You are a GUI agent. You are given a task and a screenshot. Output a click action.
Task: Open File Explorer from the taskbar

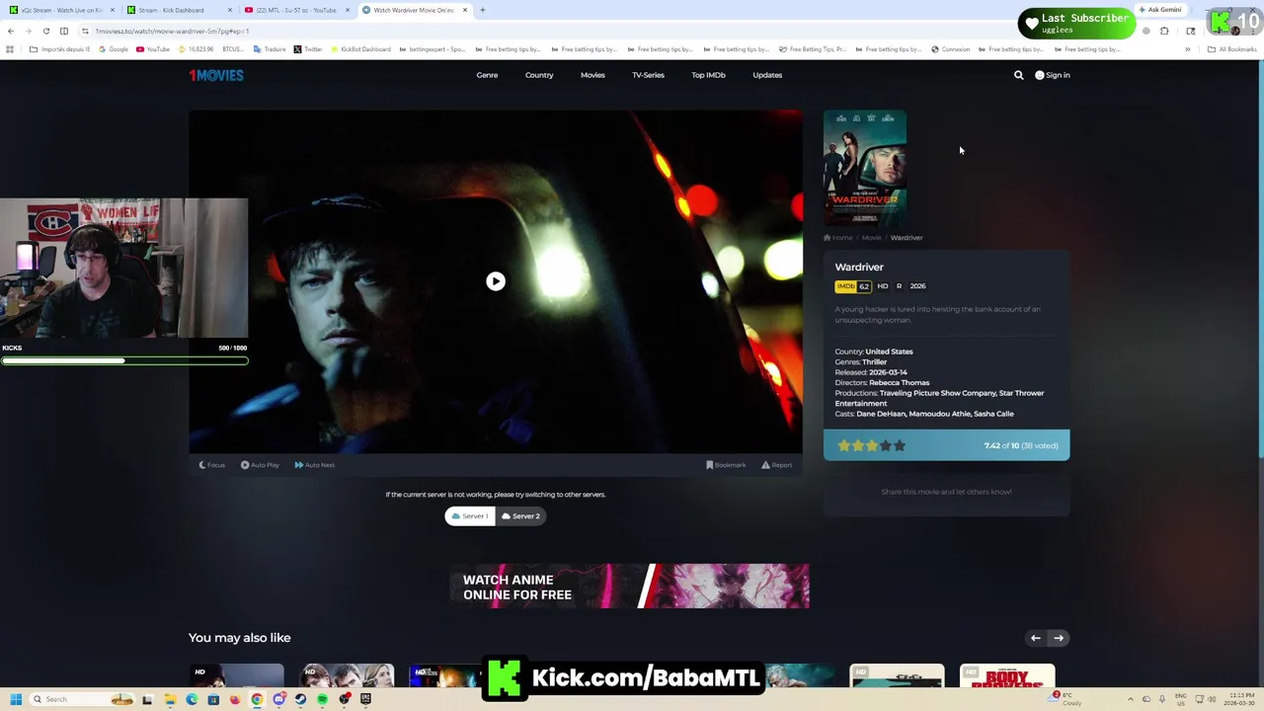click(x=170, y=699)
